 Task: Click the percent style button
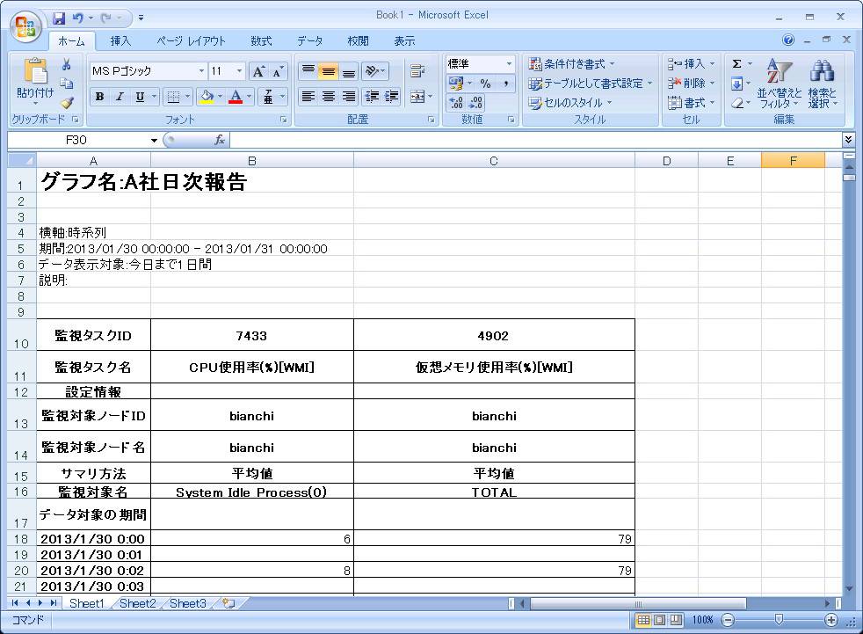coord(485,84)
